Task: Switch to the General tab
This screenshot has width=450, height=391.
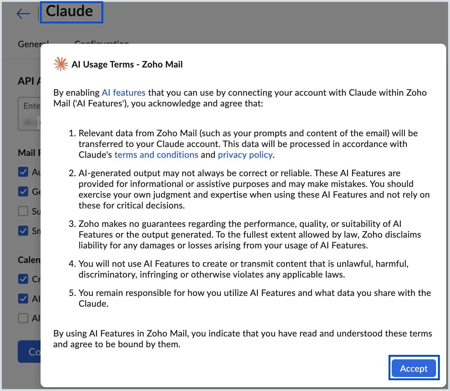Action: click(33, 43)
